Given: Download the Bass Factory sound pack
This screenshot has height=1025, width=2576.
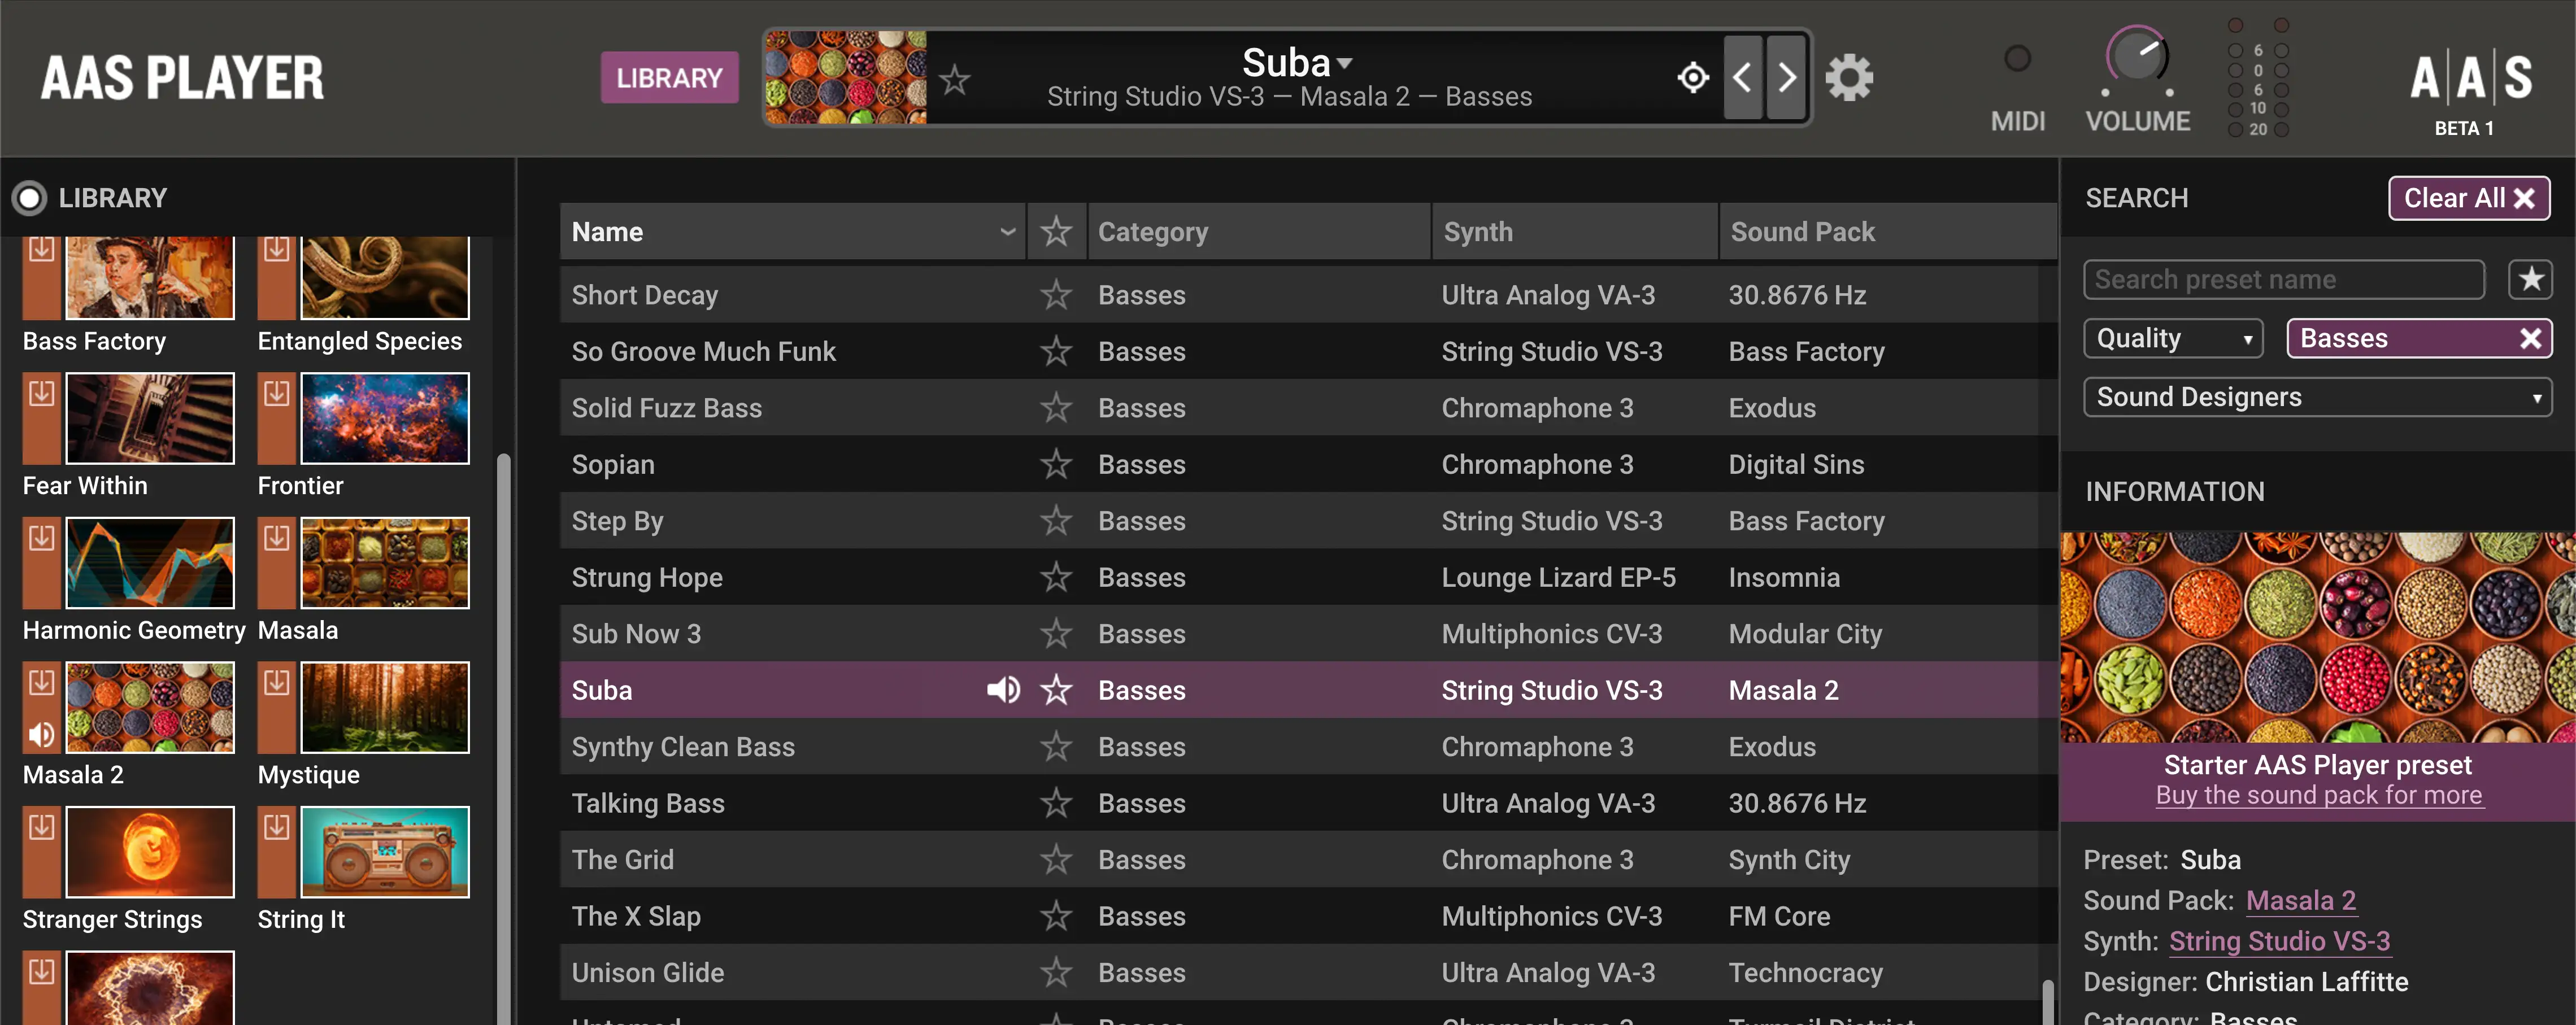Looking at the screenshot, I should 41,249.
